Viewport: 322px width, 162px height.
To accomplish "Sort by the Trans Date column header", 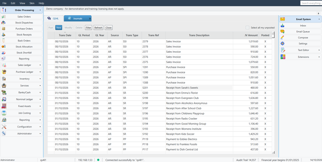I will coord(65,35).
